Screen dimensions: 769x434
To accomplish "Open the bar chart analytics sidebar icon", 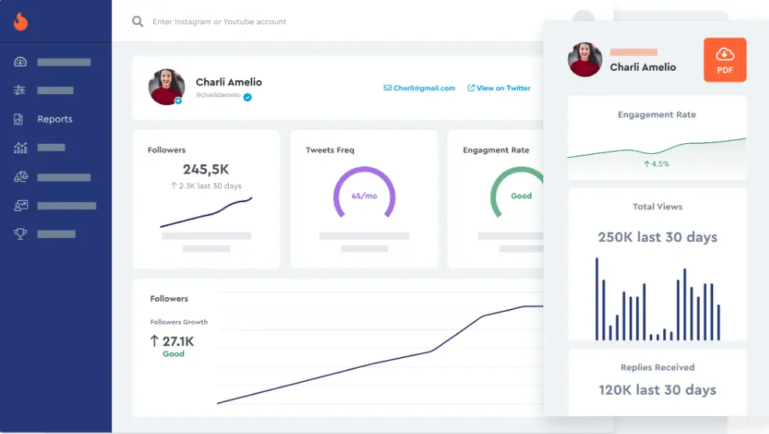I will [20, 148].
